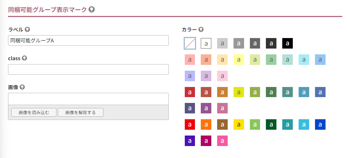The image size is (347, 158).
Task: Open the help tip for ラベル
Action: point(27,29)
